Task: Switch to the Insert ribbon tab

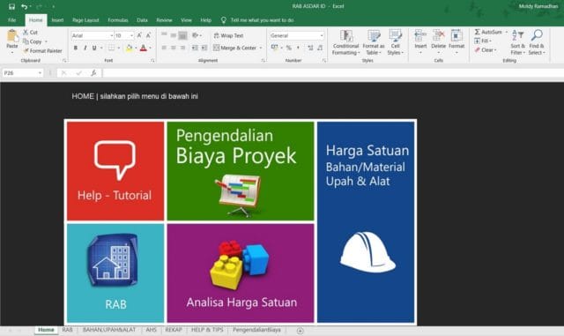Action: tap(57, 20)
